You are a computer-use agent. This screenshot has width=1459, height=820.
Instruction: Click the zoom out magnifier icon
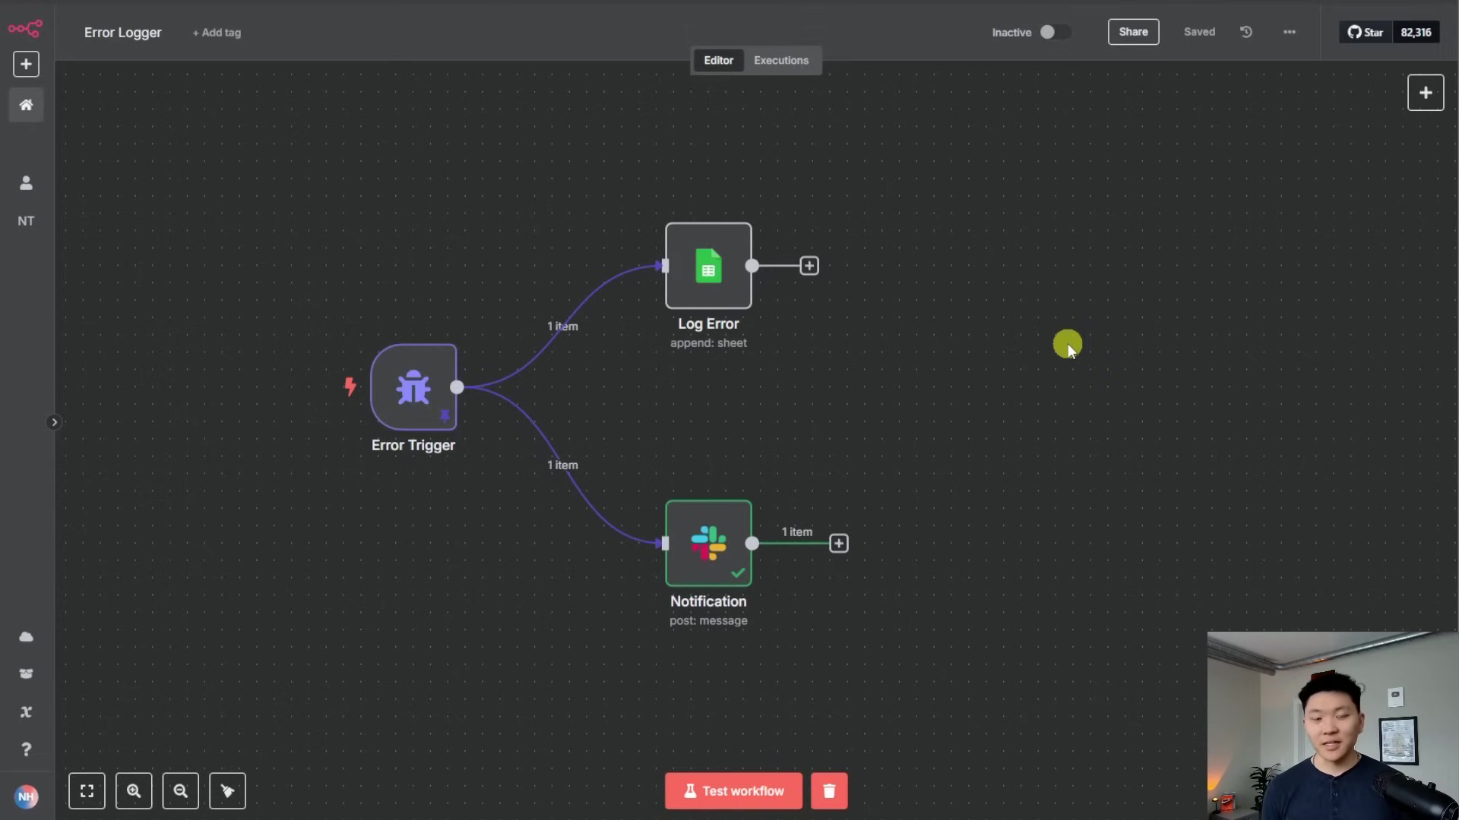click(x=181, y=791)
